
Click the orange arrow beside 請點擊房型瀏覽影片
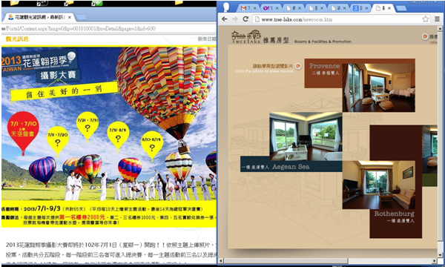click(298, 66)
